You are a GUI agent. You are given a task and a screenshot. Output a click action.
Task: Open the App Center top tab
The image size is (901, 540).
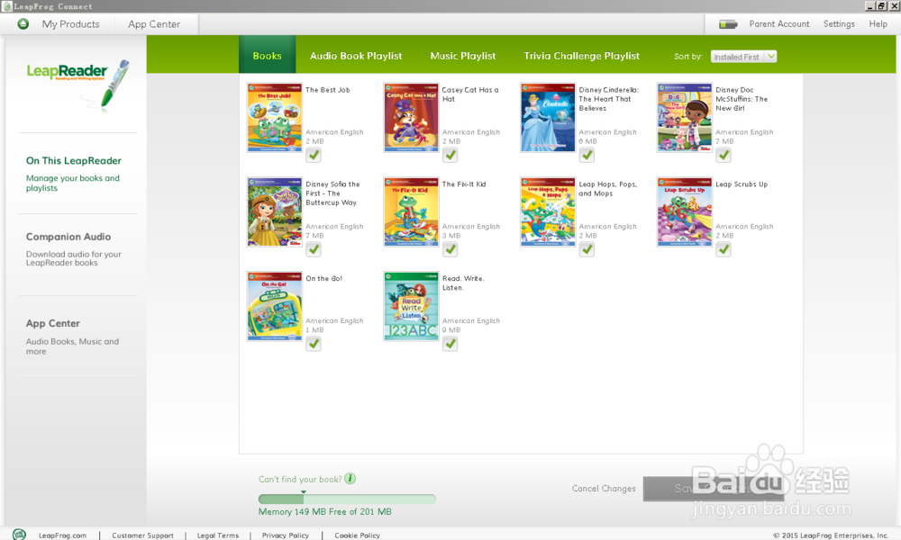[x=154, y=24]
